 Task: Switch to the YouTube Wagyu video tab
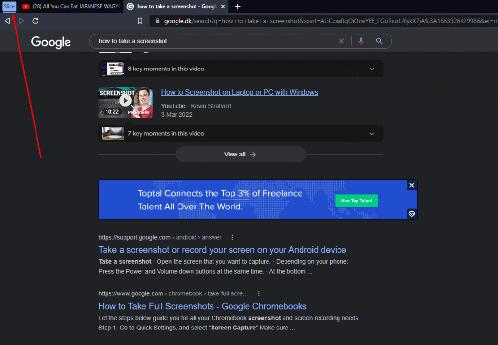[72, 6]
